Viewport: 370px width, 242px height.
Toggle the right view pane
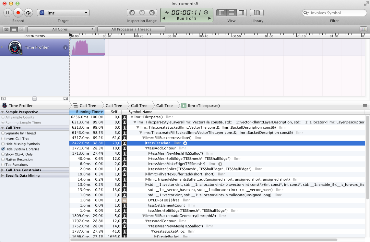click(x=241, y=13)
